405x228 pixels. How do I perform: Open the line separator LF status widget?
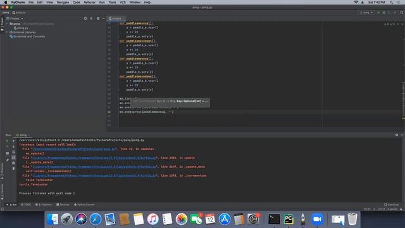(374, 209)
